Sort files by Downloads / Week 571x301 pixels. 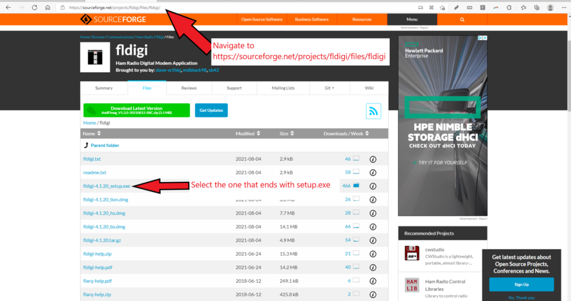[346, 134]
